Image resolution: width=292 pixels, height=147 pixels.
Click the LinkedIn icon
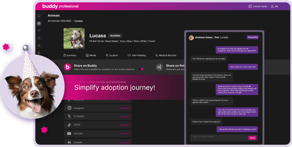[69, 142]
